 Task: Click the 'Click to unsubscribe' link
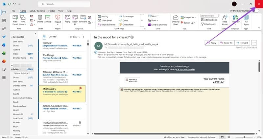pos(186,70)
